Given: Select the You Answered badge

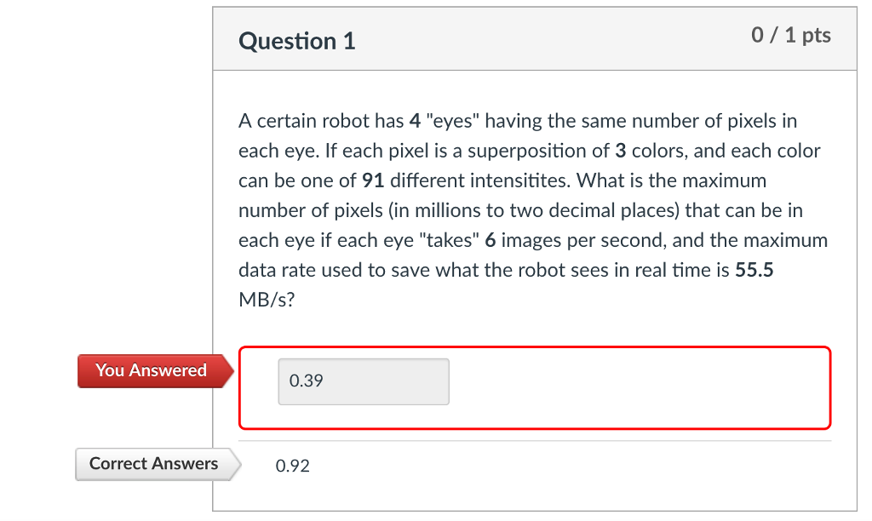Looking at the screenshot, I should [x=152, y=370].
